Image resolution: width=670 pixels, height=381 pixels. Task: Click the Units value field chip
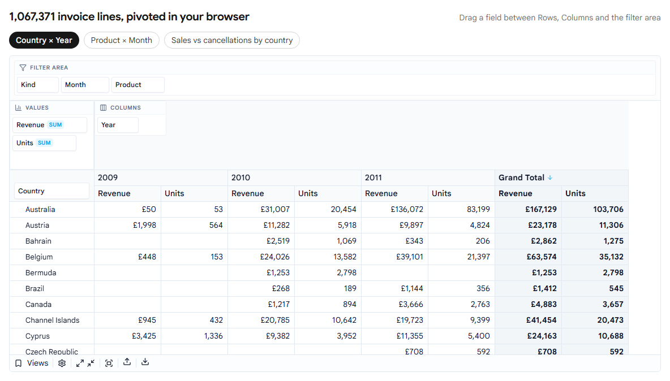(45, 143)
